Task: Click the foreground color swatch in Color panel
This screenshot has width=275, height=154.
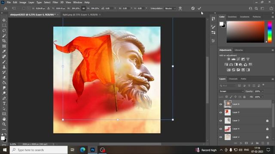Action: [x=222, y=24]
